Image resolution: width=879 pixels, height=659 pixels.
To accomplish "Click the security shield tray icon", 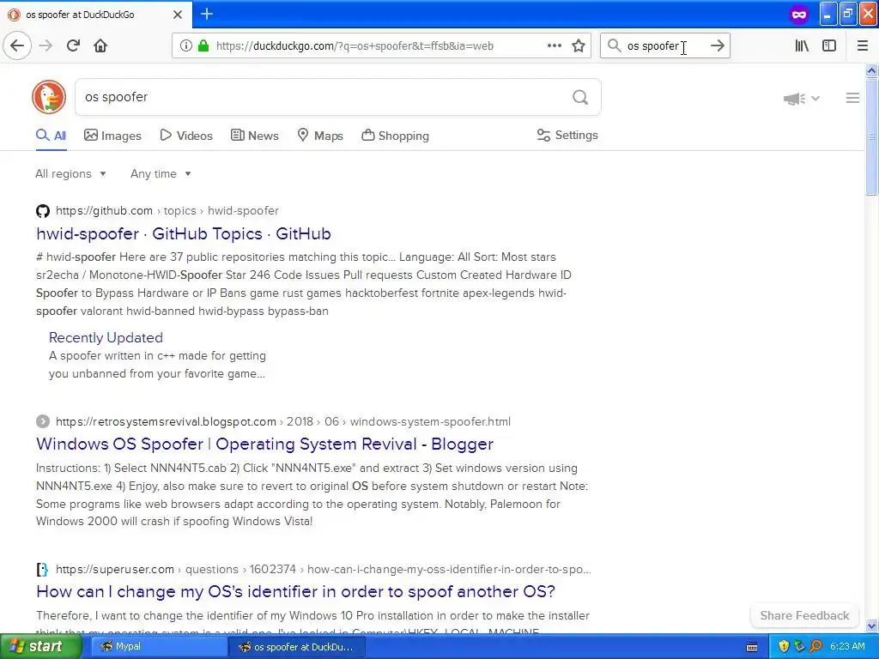I will tap(784, 647).
